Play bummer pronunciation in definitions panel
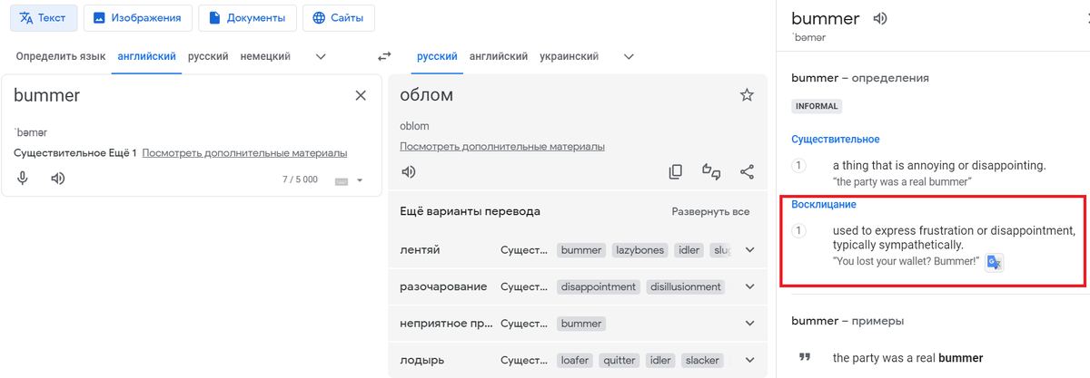 pyautogui.click(x=879, y=18)
